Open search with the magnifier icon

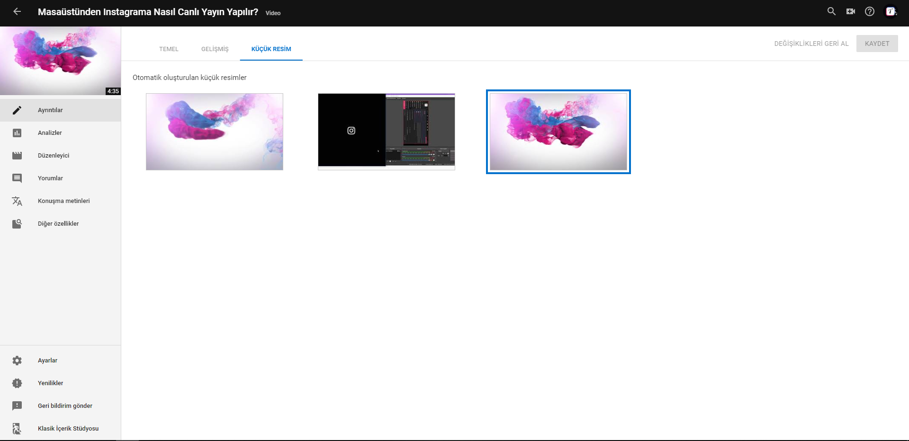[831, 11]
